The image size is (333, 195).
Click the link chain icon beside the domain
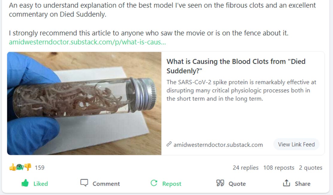[169, 144]
